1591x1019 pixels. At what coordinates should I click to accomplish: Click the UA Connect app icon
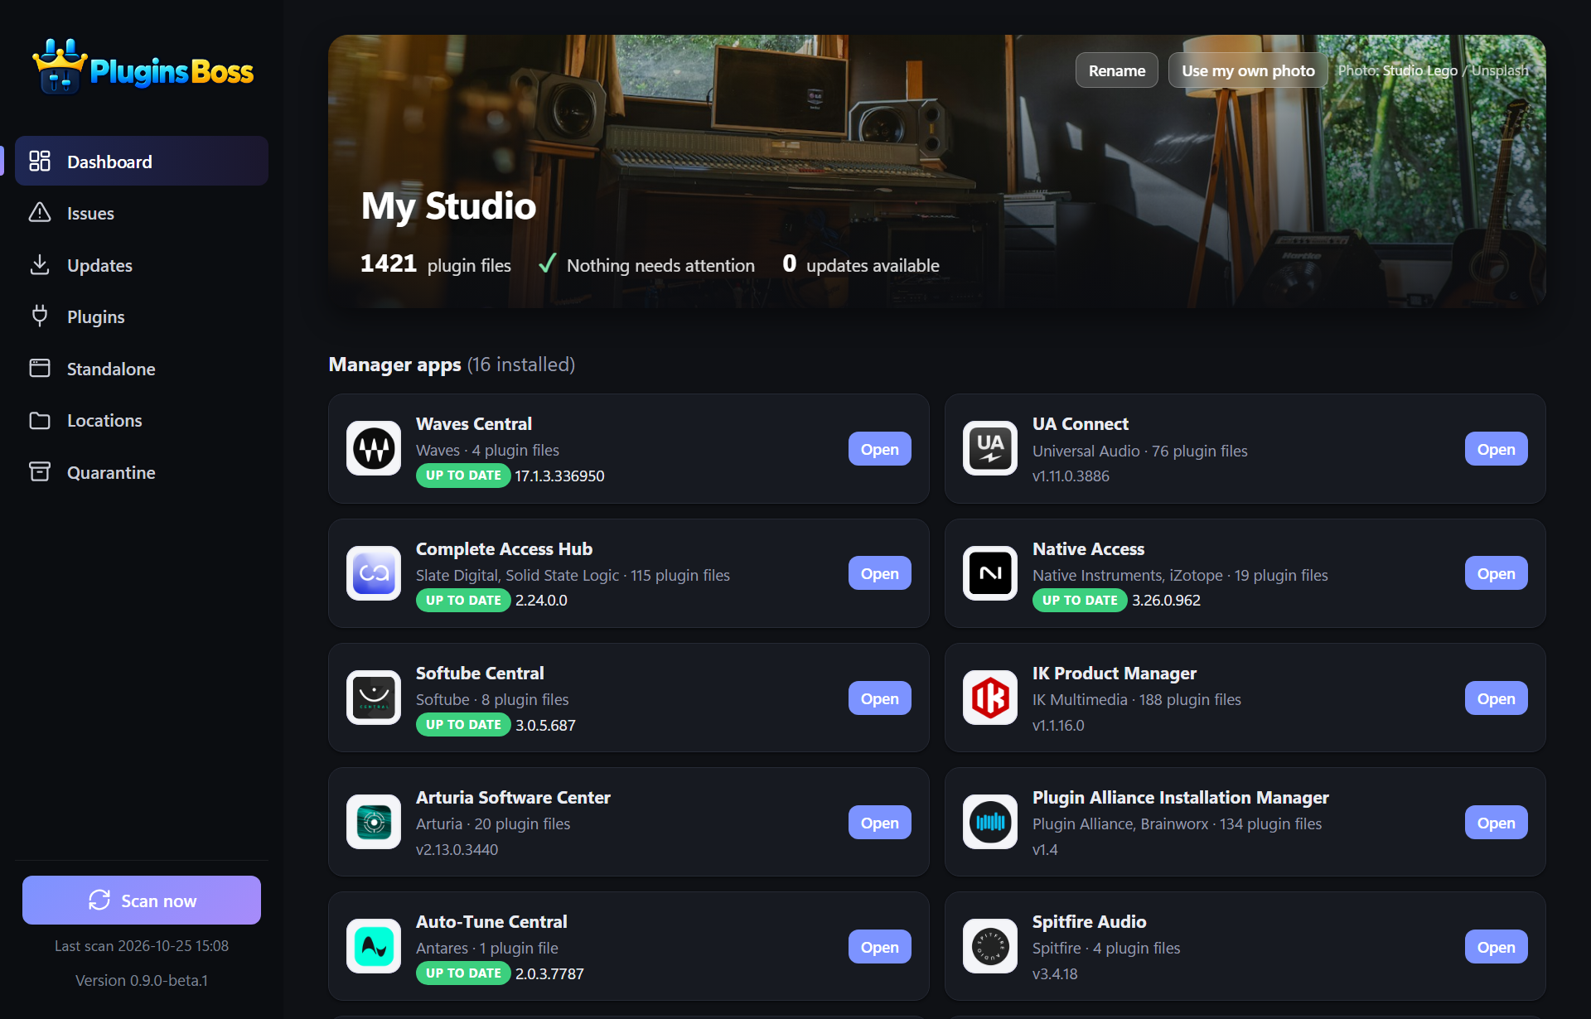(990, 449)
